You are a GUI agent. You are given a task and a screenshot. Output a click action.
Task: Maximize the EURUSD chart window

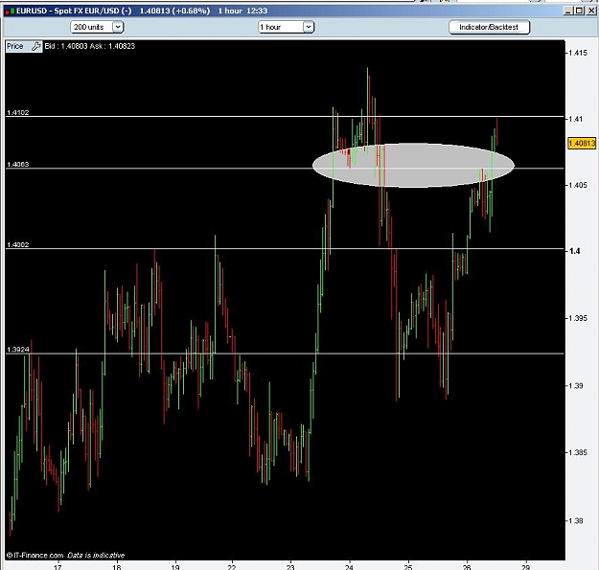(x=580, y=11)
